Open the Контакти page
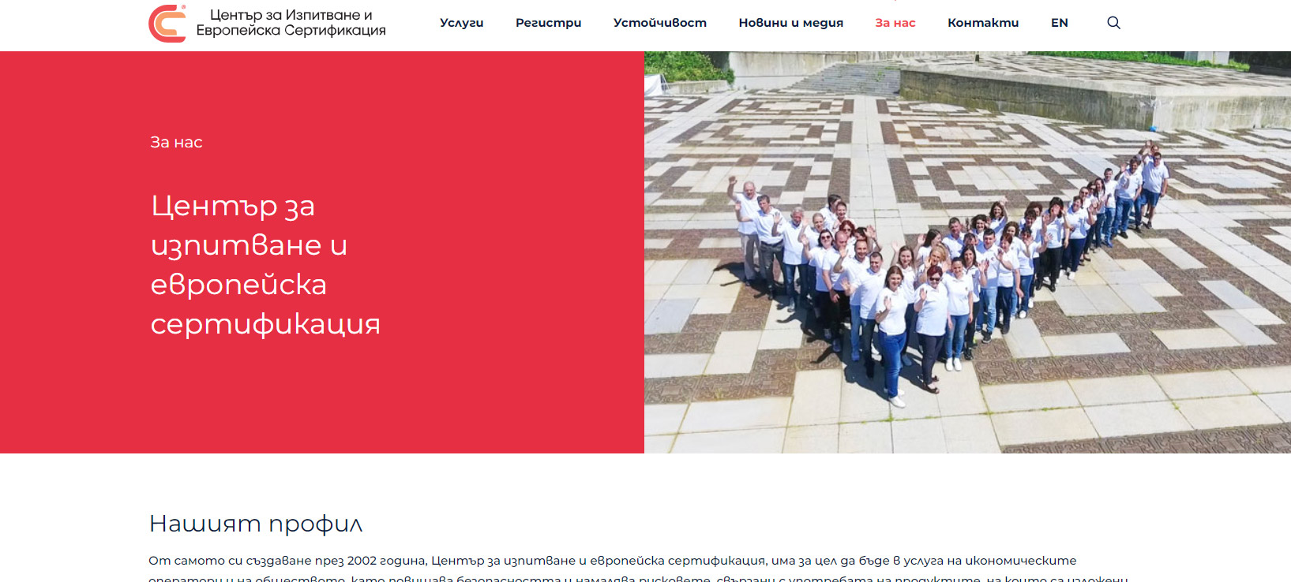 pos(983,23)
